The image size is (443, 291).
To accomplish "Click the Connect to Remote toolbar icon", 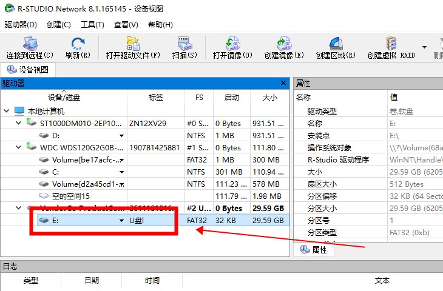I will tap(30, 44).
